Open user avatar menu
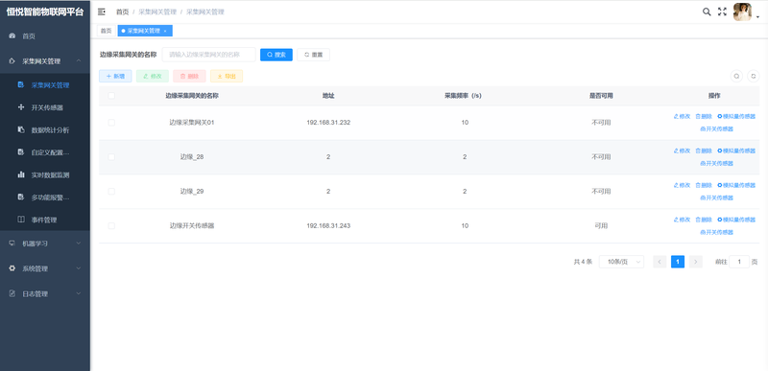 pos(742,12)
